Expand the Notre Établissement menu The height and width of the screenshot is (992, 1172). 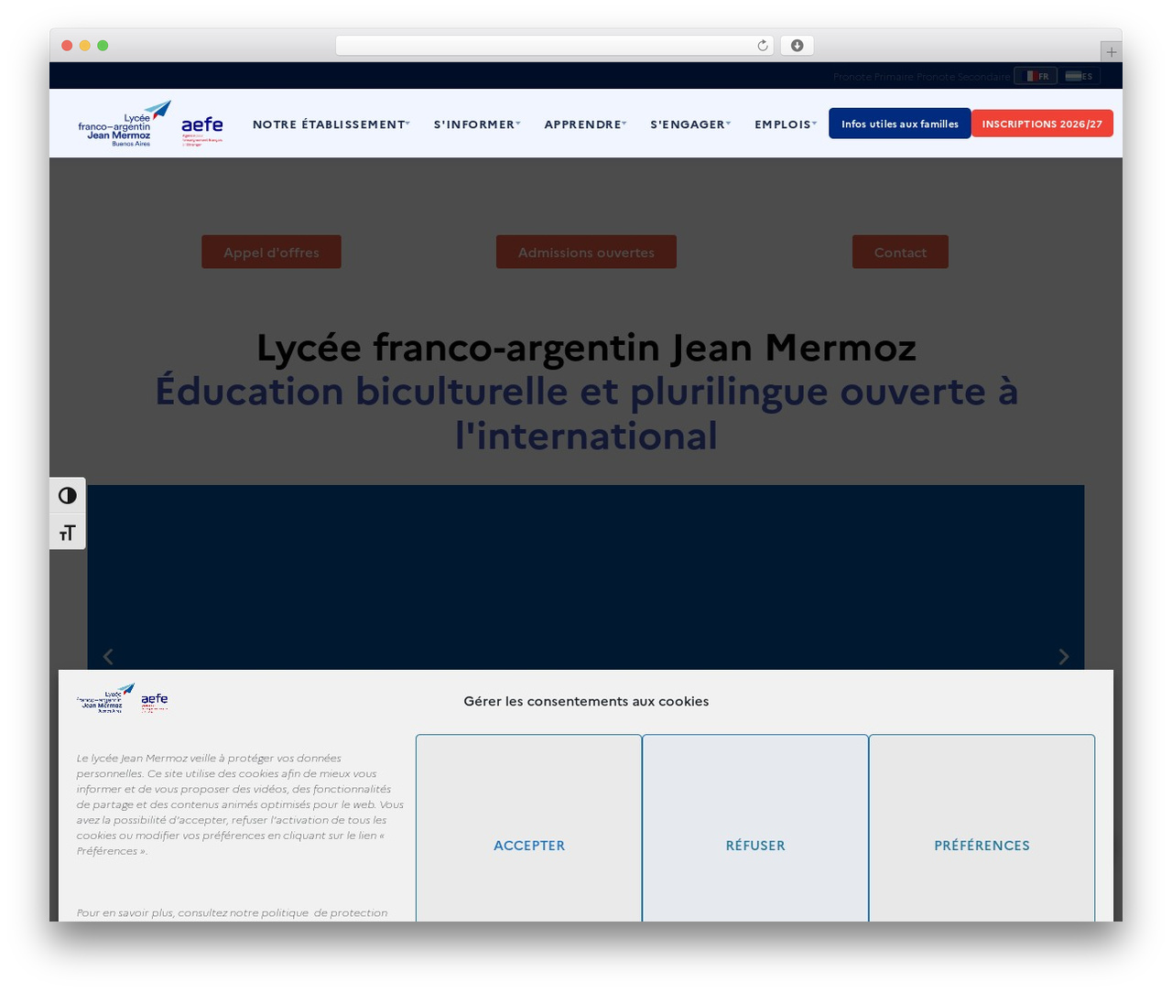tap(331, 124)
